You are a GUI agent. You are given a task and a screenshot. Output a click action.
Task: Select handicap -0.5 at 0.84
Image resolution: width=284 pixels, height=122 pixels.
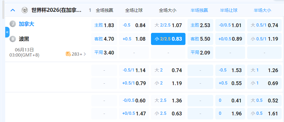pos(134,25)
